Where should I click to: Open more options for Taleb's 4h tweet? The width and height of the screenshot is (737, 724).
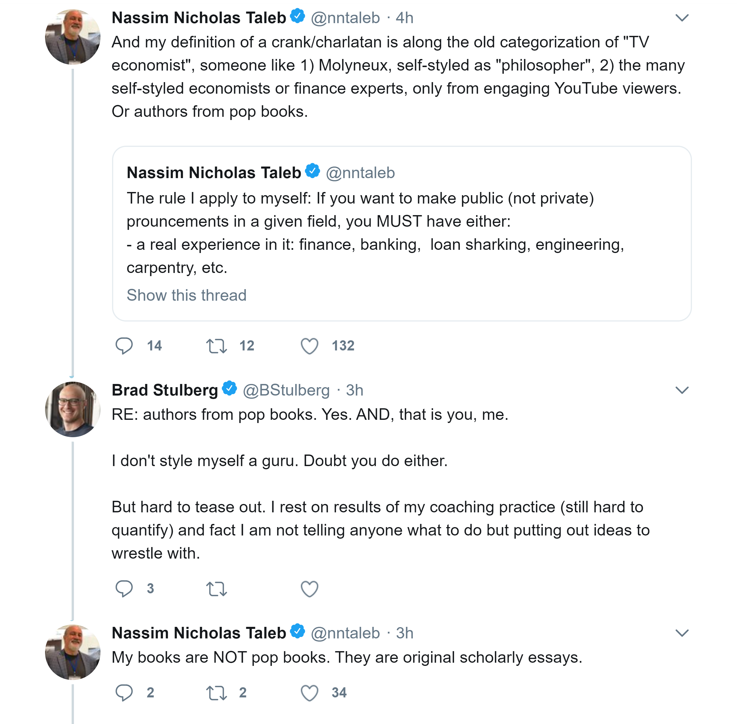682,18
